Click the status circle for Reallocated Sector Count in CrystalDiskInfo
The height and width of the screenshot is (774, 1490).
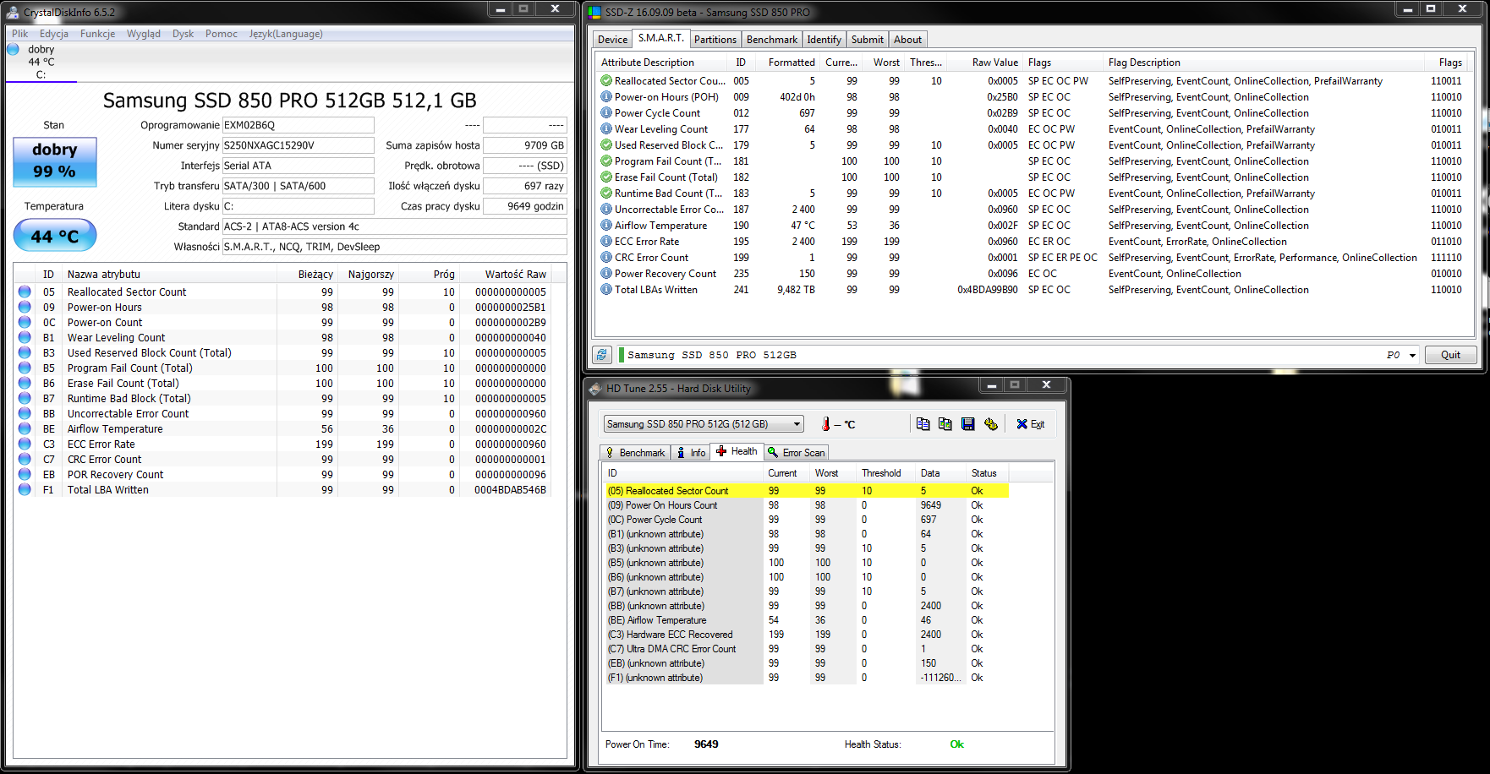click(25, 292)
